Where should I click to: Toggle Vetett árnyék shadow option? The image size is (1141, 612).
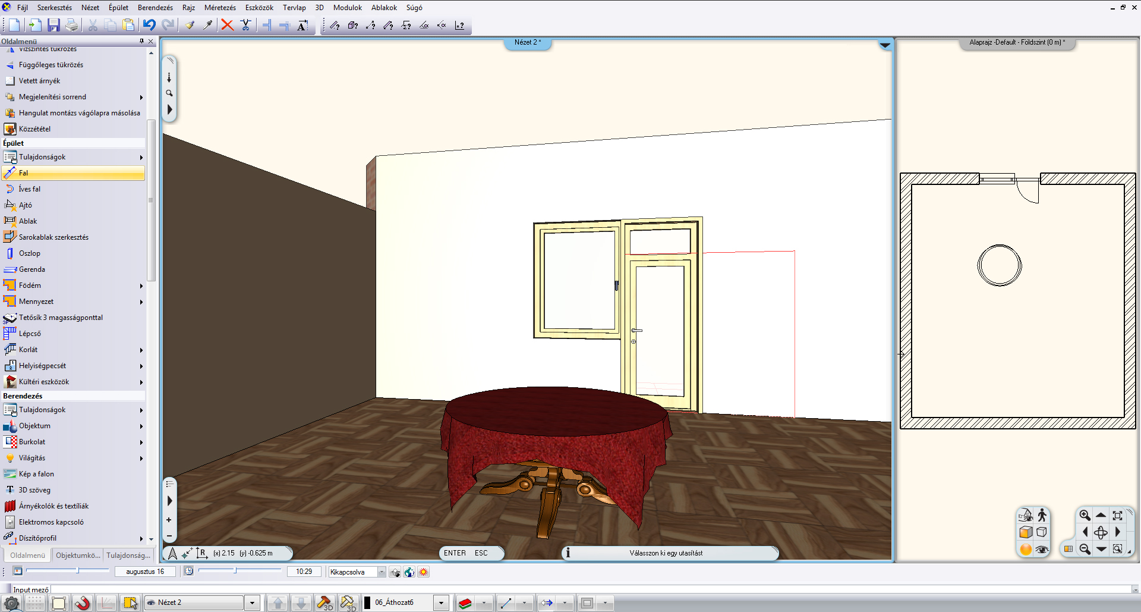coord(39,81)
